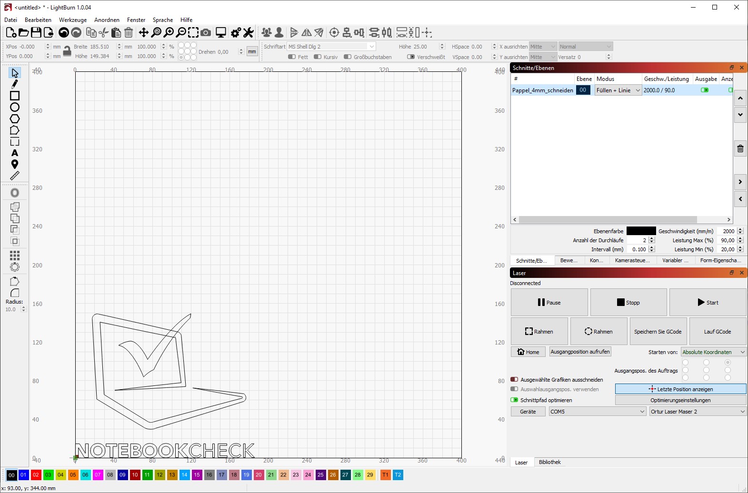Toggle the aspect ratio lock
748x493 pixels.
pyautogui.click(x=67, y=51)
